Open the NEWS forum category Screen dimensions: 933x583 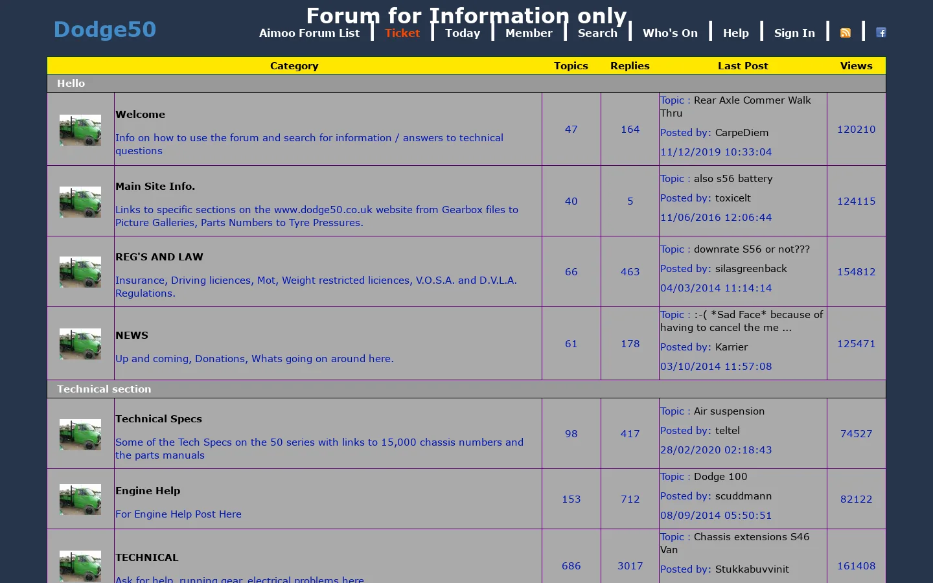(x=132, y=336)
